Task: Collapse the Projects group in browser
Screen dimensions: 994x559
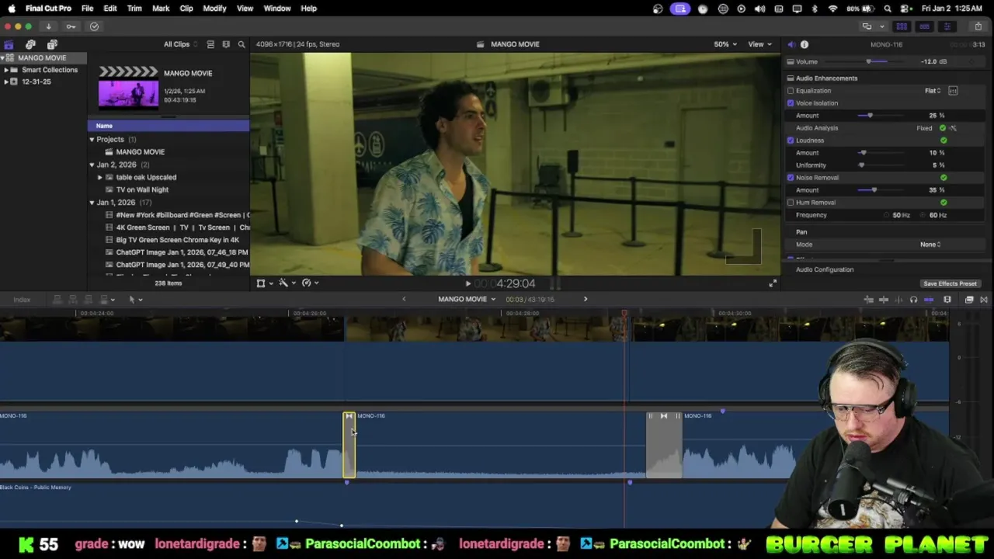Action: [92, 140]
